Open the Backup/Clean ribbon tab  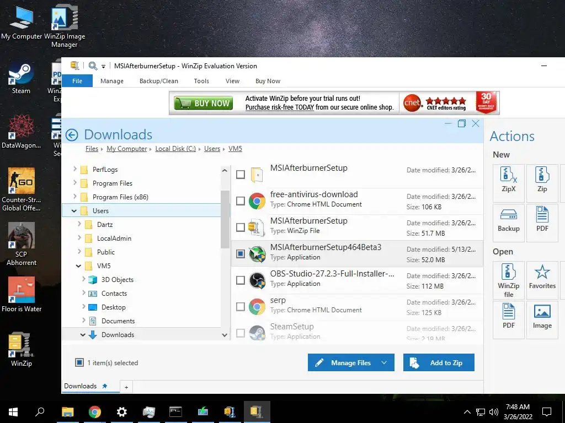(x=159, y=81)
